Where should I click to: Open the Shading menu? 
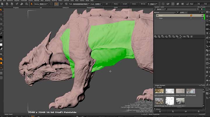tap(48, 1)
